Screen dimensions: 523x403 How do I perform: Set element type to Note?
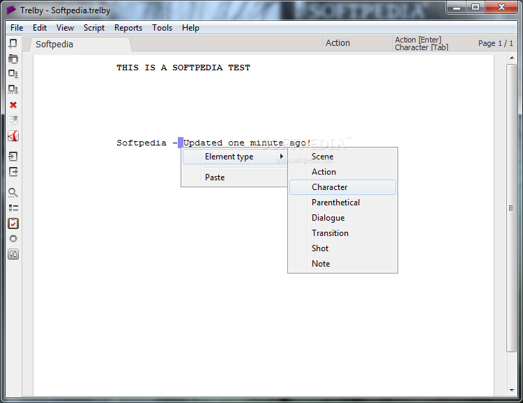[x=342, y=264]
